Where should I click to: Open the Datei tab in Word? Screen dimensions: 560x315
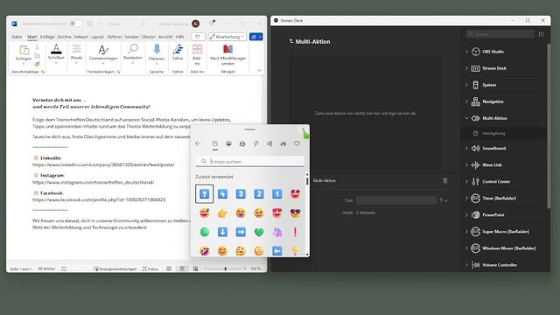17,37
